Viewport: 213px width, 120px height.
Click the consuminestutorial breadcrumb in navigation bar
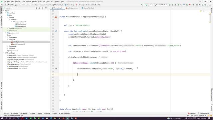pyautogui.click(x=45, y=5)
